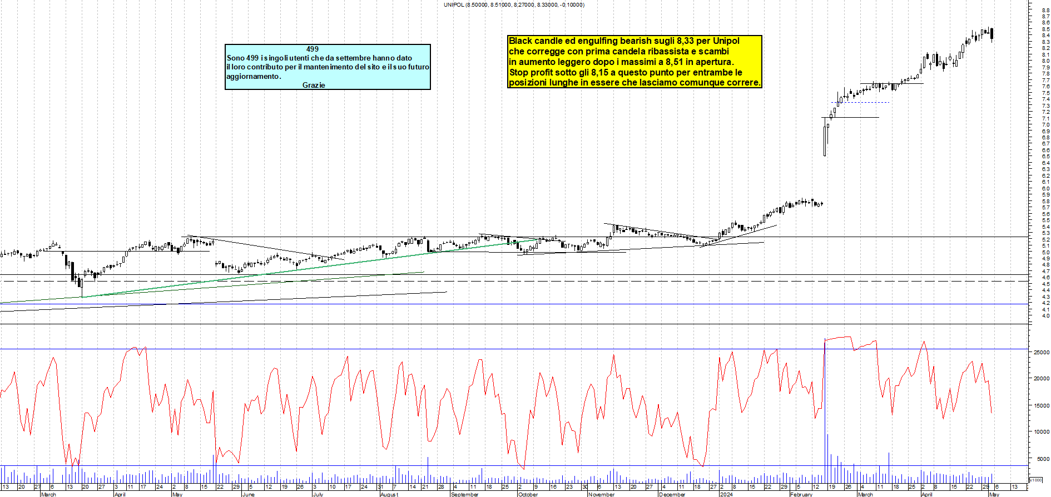The width and height of the screenshot is (1051, 497).
Task: Click the UNIPOL chart title text
Action: [x=514, y=4]
